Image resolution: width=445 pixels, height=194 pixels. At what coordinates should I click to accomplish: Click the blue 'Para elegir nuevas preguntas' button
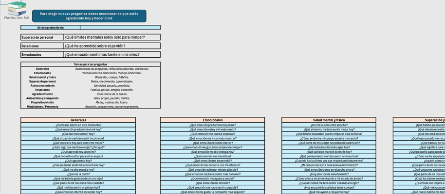pos(89,16)
